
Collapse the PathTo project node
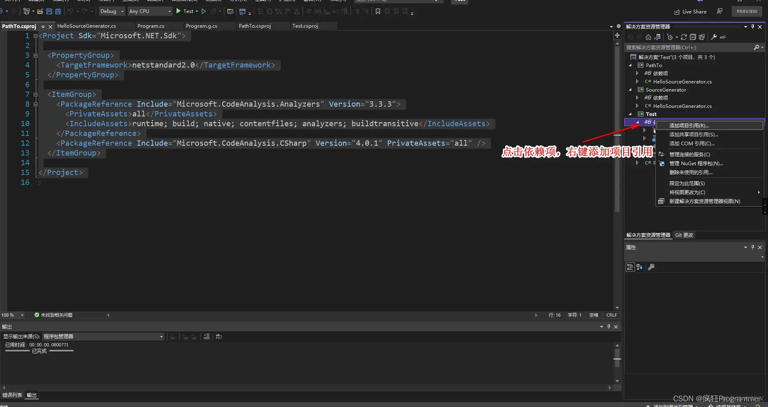click(x=631, y=66)
